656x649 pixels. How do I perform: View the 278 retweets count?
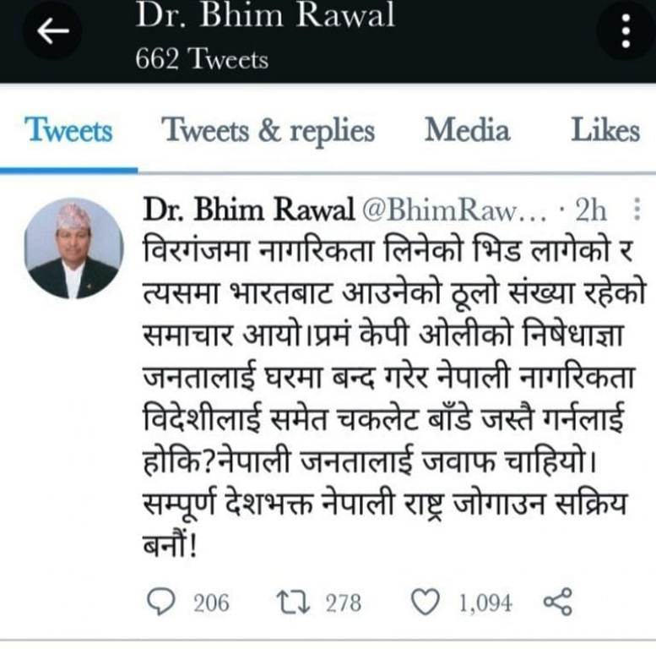pyautogui.click(x=344, y=603)
